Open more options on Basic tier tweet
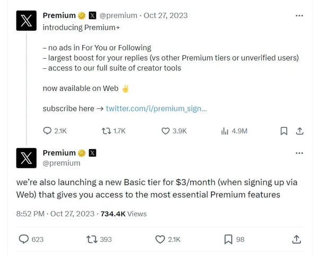The width and height of the screenshot is (318, 255). pyautogui.click(x=299, y=153)
